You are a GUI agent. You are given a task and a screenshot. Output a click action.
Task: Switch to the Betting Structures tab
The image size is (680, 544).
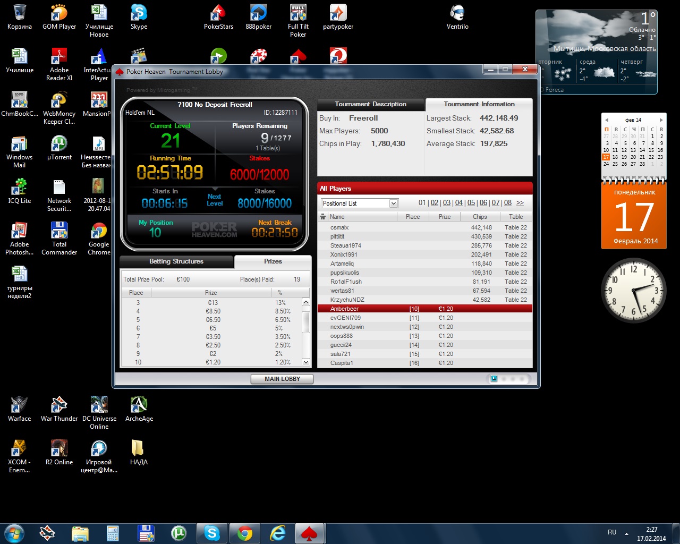[176, 261]
